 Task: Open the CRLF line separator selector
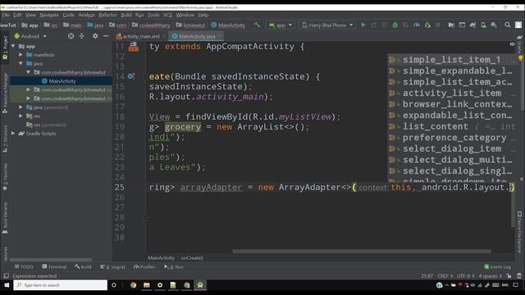tap(445, 275)
